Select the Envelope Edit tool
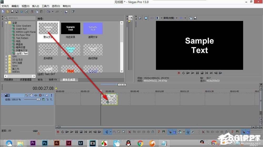Screen dimensions: 263x147 114,132
